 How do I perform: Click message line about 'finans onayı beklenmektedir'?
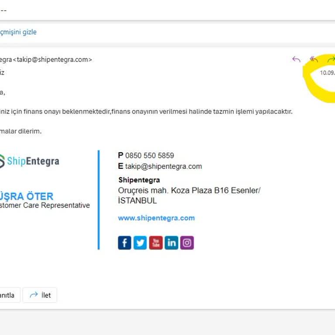(146, 112)
